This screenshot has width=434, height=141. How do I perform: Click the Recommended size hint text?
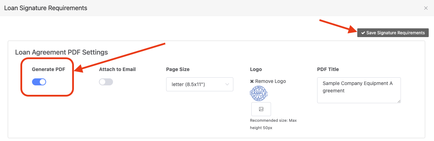273,124
